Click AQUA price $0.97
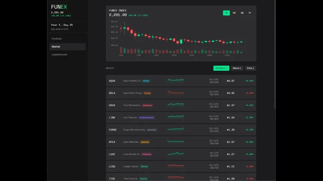Viewport: 323px width, 181px height. (x=231, y=81)
